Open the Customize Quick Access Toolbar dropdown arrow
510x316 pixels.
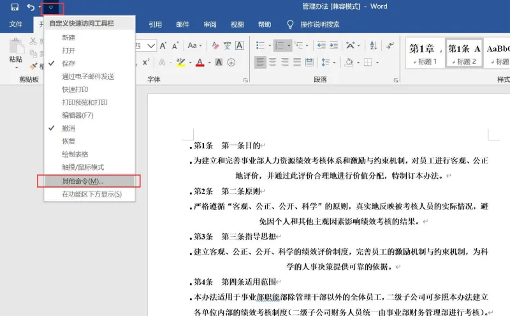[51, 7]
